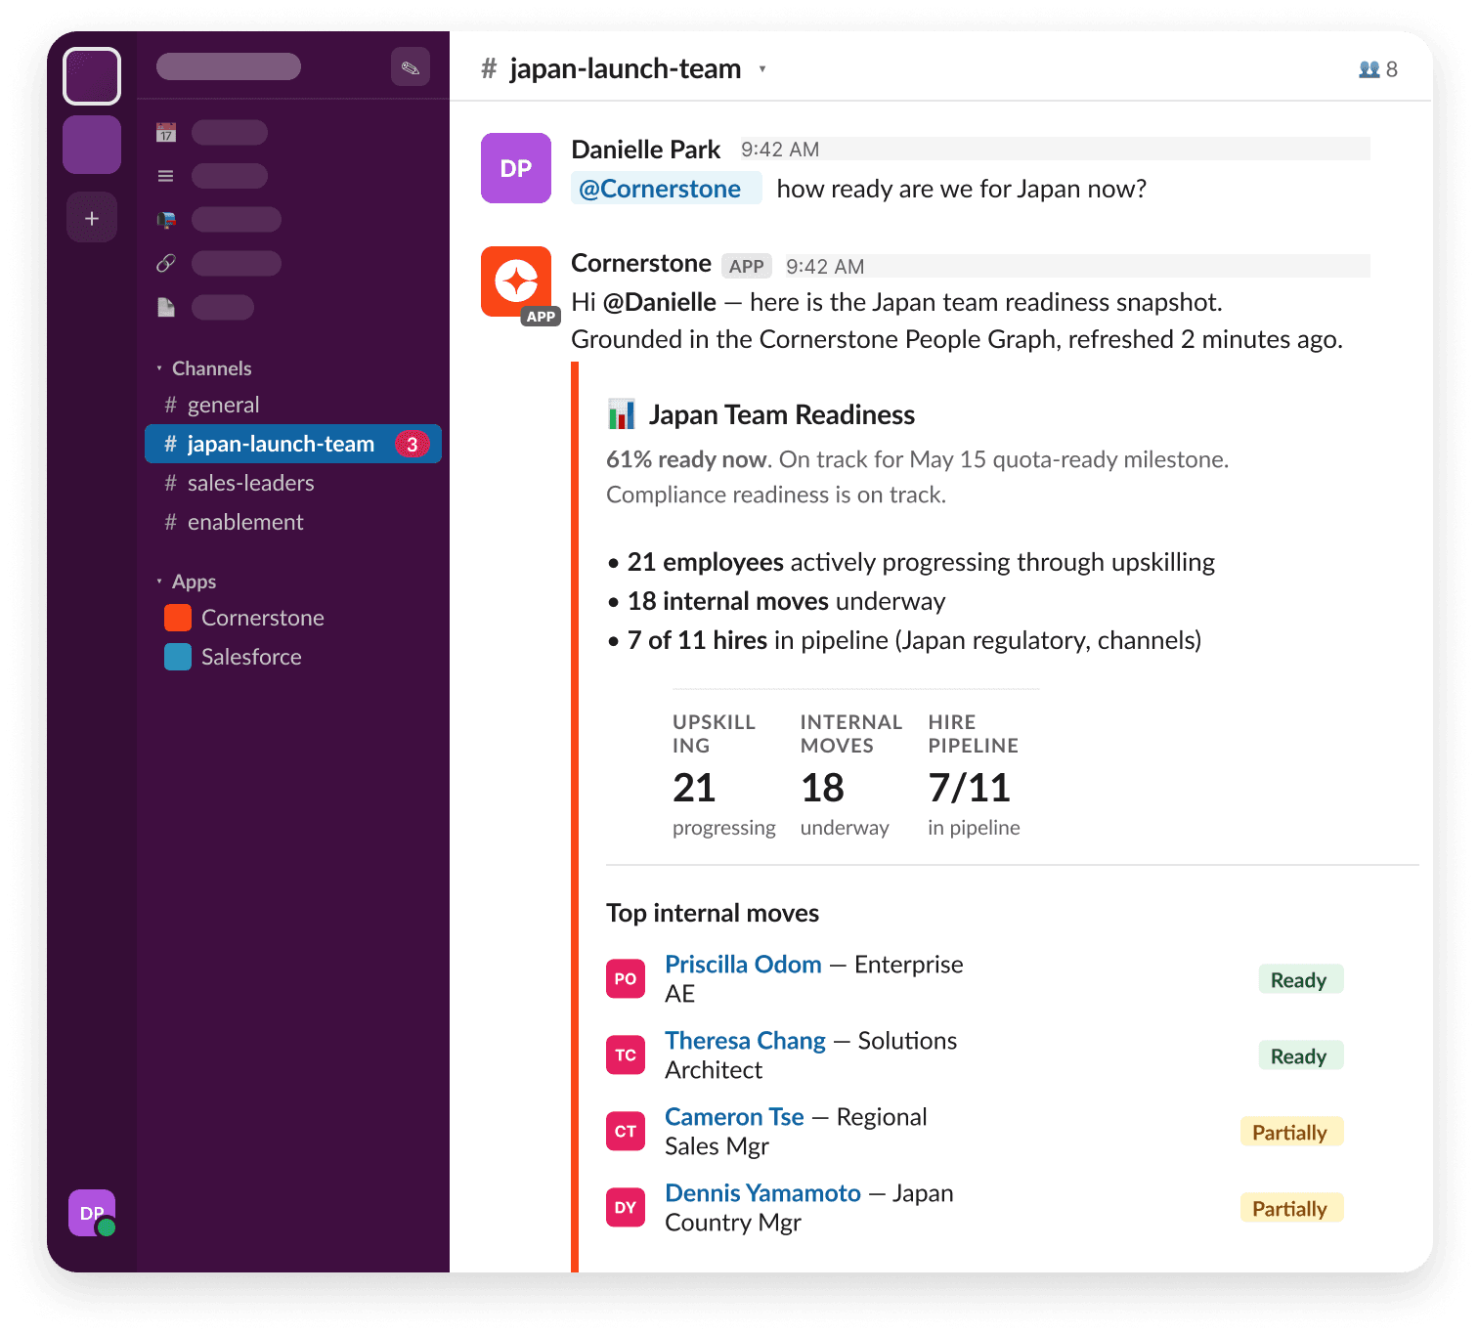Click the Internal Moves stat value 18

click(x=822, y=788)
